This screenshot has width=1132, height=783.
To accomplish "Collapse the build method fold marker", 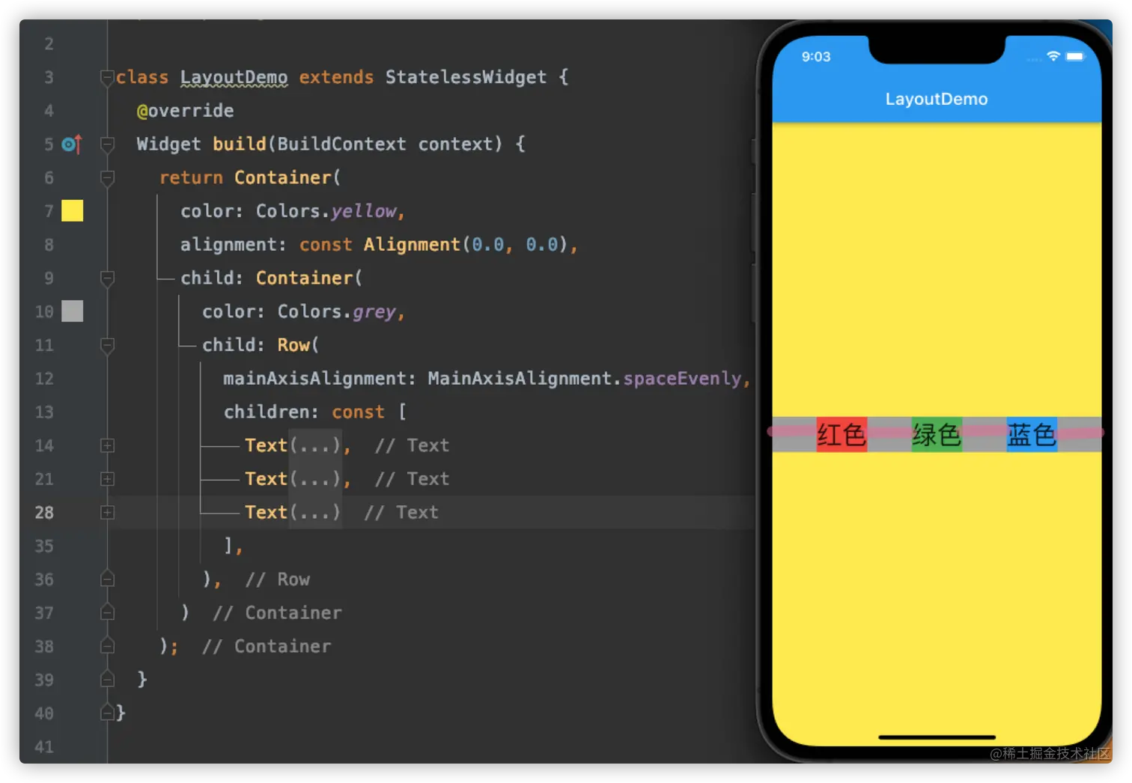I will pos(107,144).
